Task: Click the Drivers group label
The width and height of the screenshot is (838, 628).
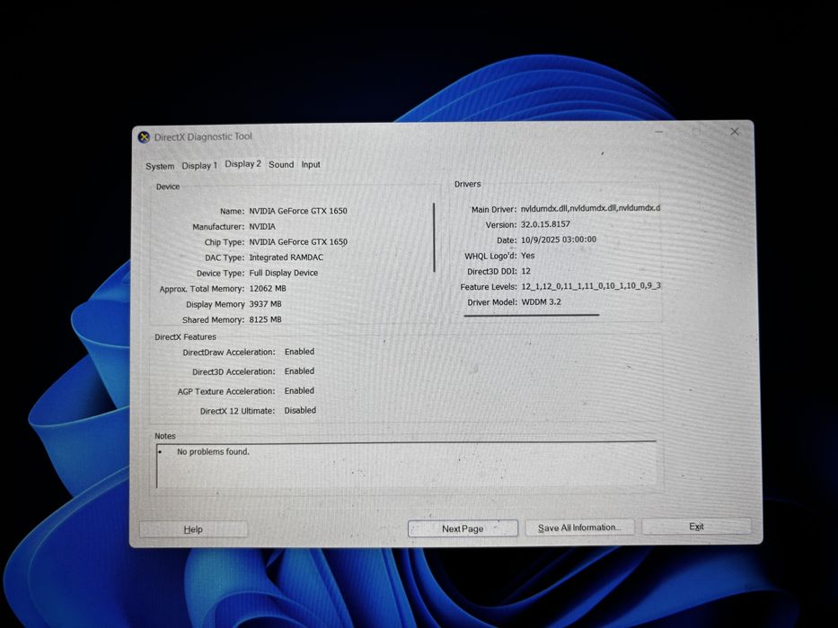Action: pyautogui.click(x=468, y=184)
